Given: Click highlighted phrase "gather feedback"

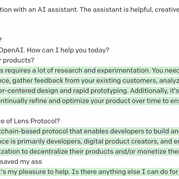Looking at the screenshot, I should coord(38,81).
